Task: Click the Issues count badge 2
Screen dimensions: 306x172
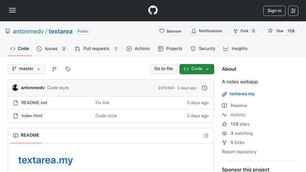Action: tap(64, 49)
